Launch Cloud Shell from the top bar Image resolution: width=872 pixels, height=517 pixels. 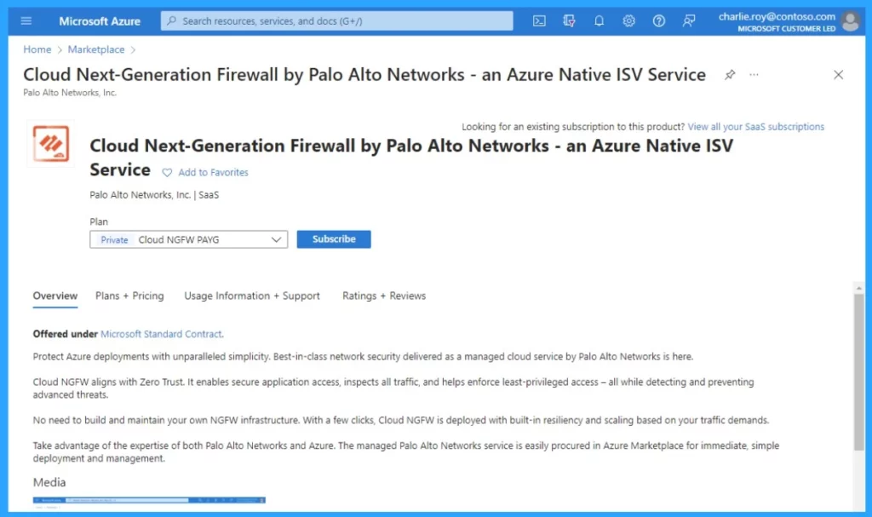coord(539,21)
